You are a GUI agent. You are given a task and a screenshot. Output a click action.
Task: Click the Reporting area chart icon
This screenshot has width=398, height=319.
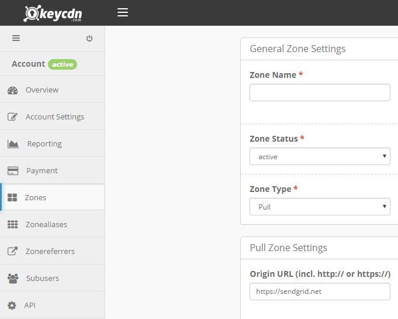click(x=13, y=144)
